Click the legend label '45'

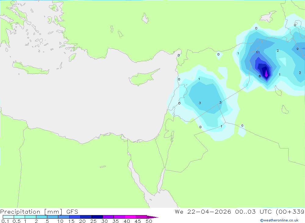(x=138, y=221)
